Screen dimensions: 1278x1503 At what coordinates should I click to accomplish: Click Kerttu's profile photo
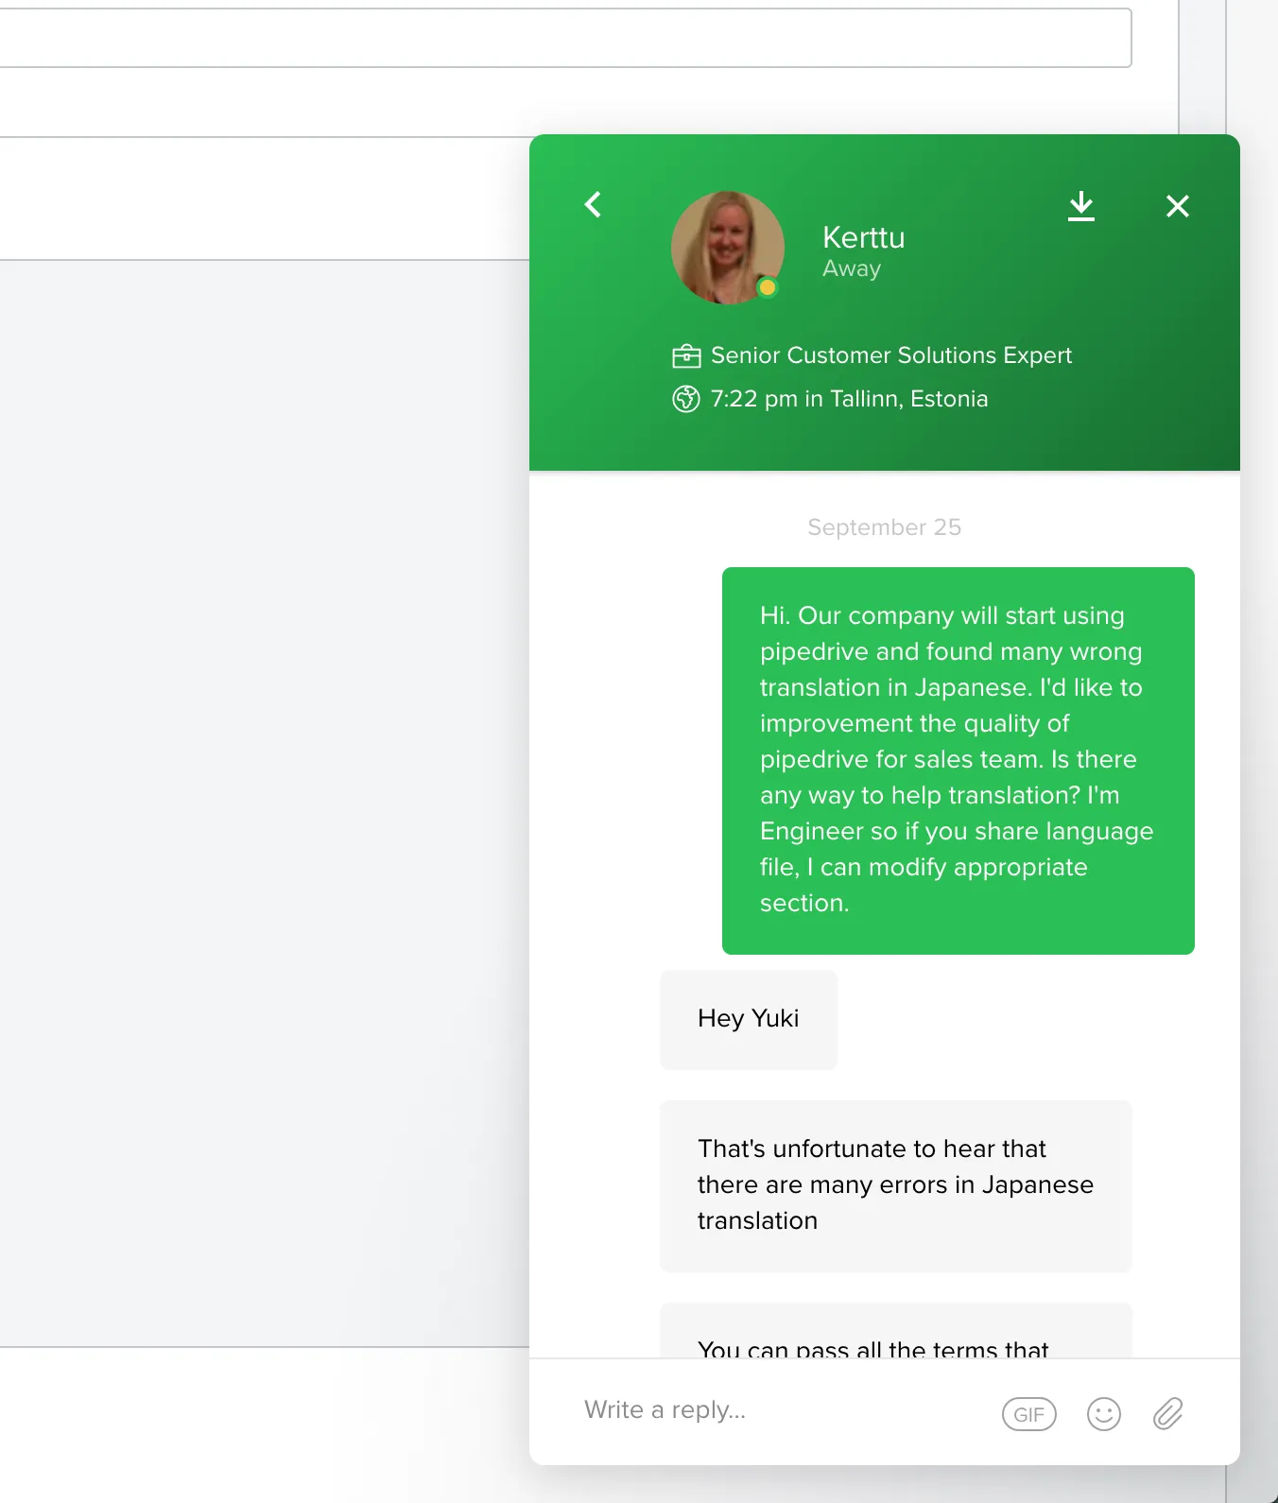[x=726, y=246]
